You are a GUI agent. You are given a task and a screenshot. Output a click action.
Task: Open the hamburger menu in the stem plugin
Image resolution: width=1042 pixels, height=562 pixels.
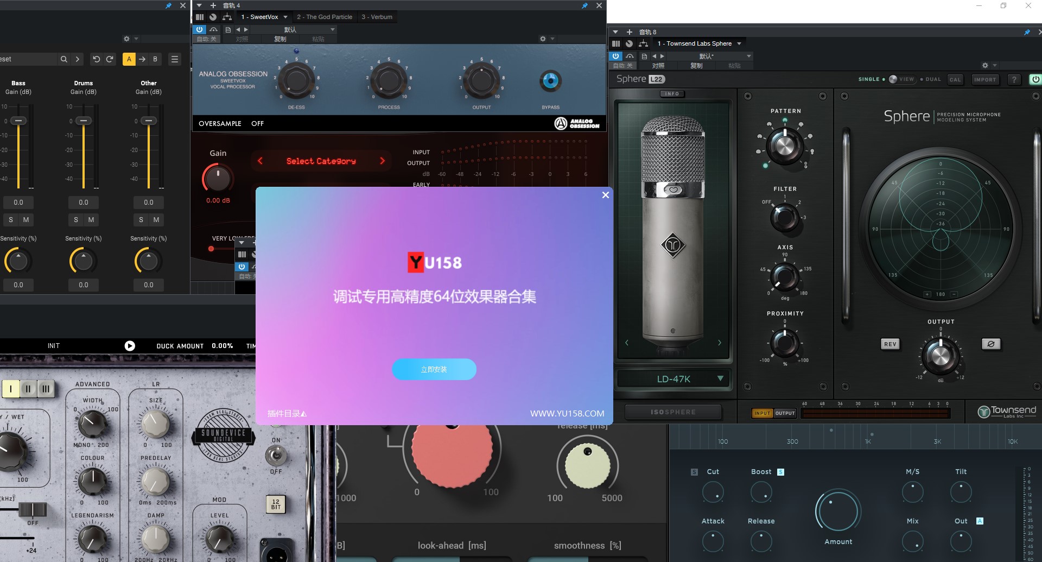(175, 59)
